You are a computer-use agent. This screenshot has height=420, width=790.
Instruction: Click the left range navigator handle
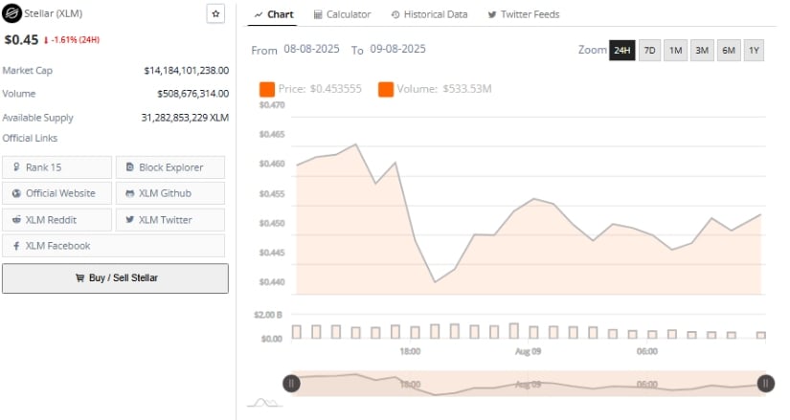[x=291, y=384]
